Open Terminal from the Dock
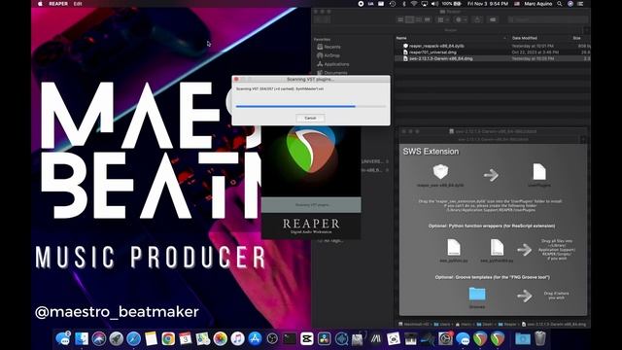 (x=290, y=338)
